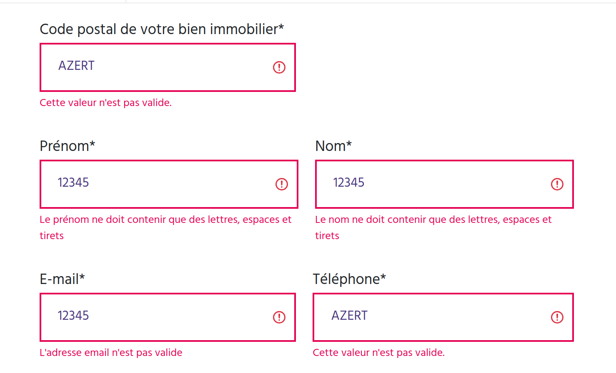Click the Prénom field label
This screenshot has height=373, width=616.
(x=67, y=146)
